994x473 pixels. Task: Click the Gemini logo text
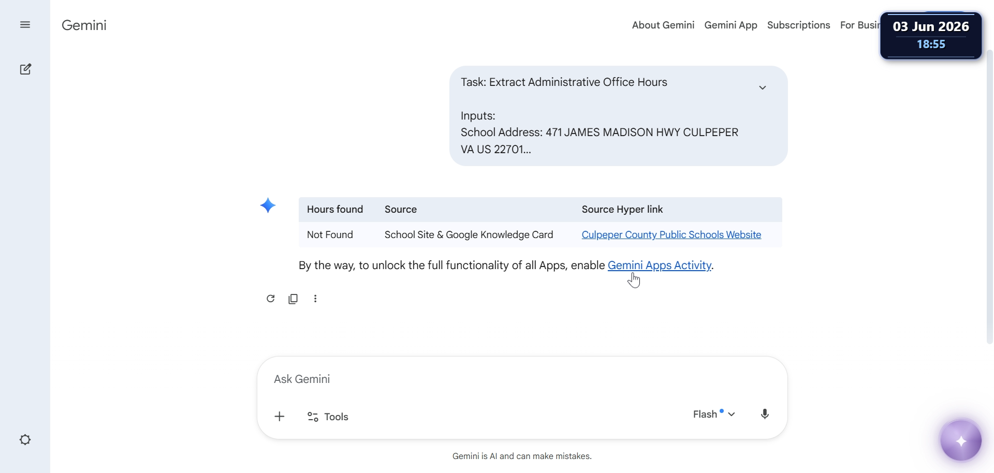point(84,25)
